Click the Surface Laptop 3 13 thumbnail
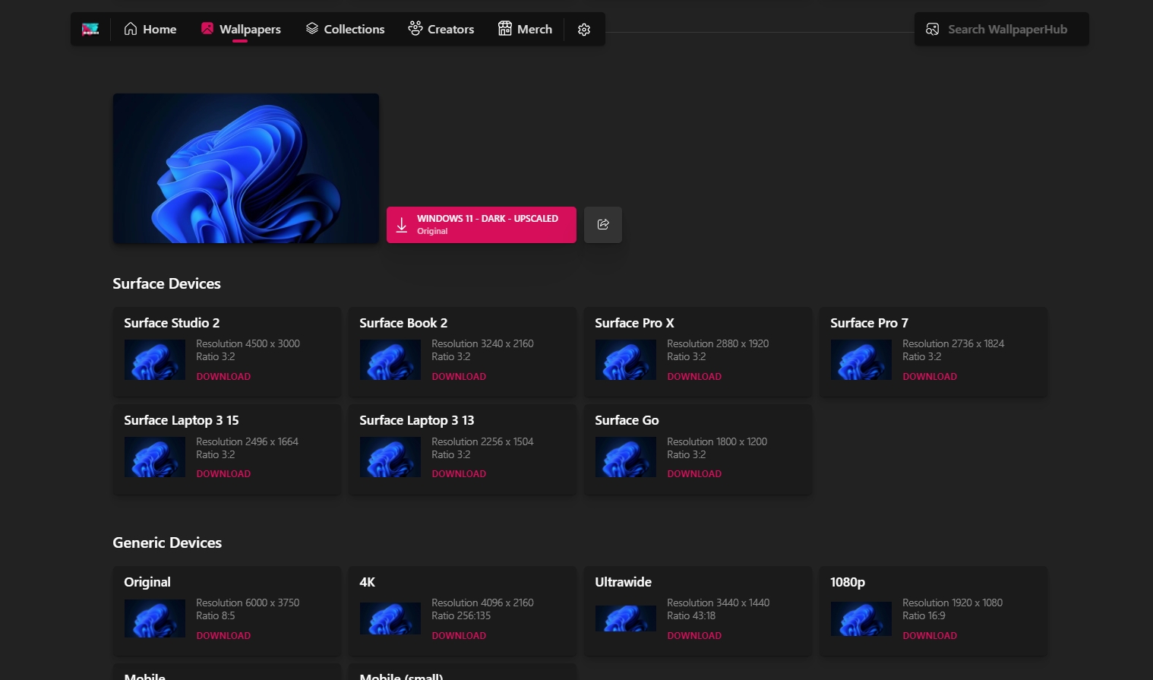The height and width of the screenshot is (680, 1153). pyautogui.click(x=390, y=457)
